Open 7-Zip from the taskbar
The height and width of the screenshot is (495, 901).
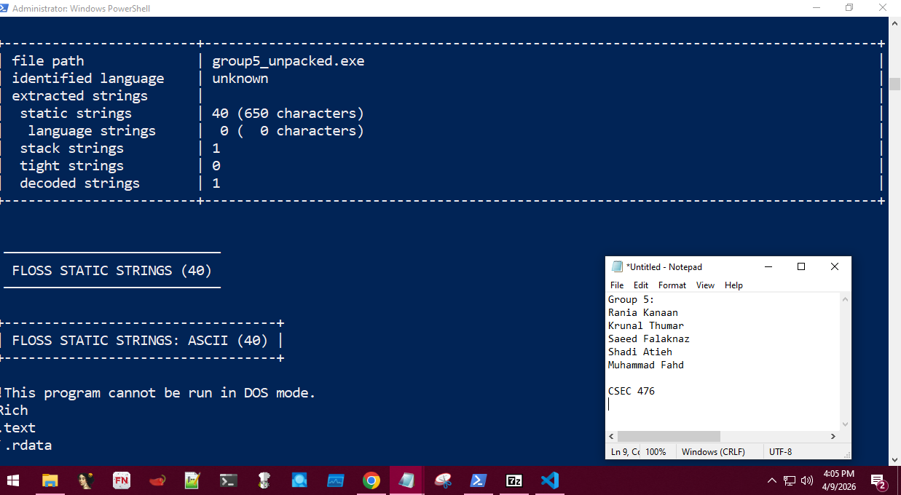pos(514,480)
